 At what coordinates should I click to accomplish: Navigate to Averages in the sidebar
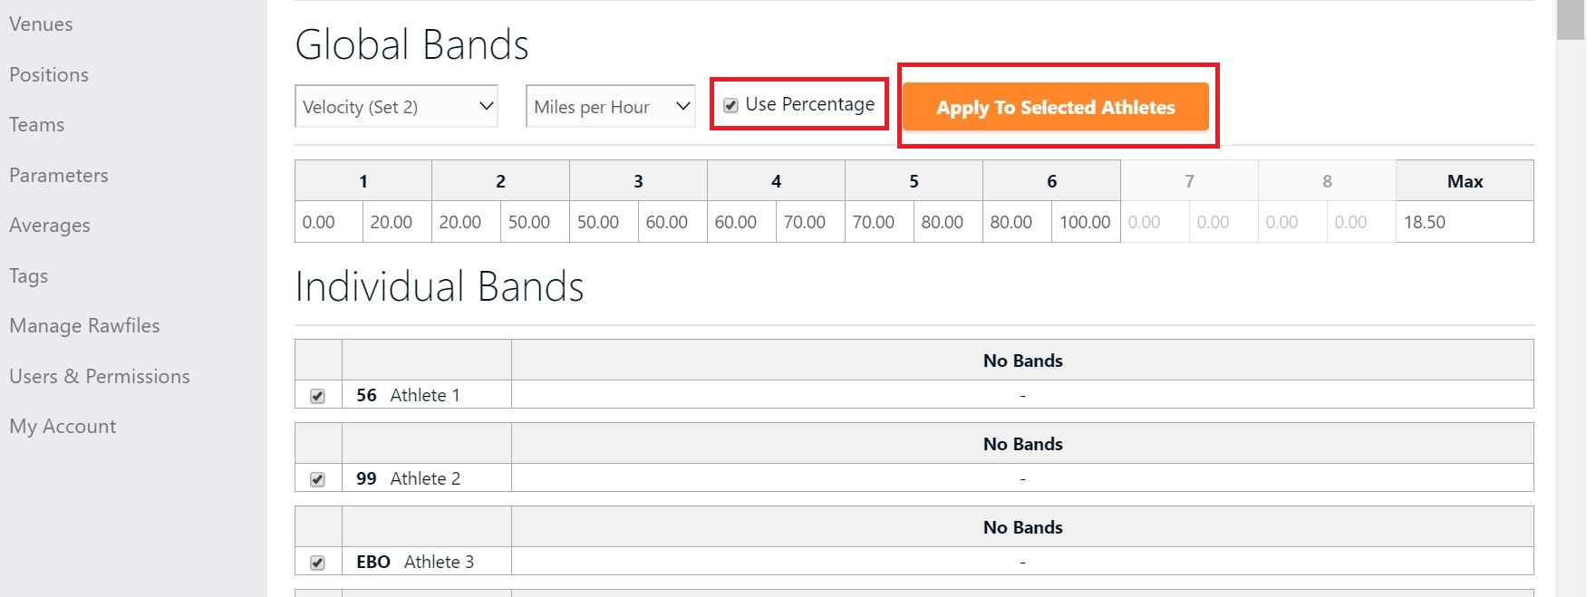click(x=50, y=226)
